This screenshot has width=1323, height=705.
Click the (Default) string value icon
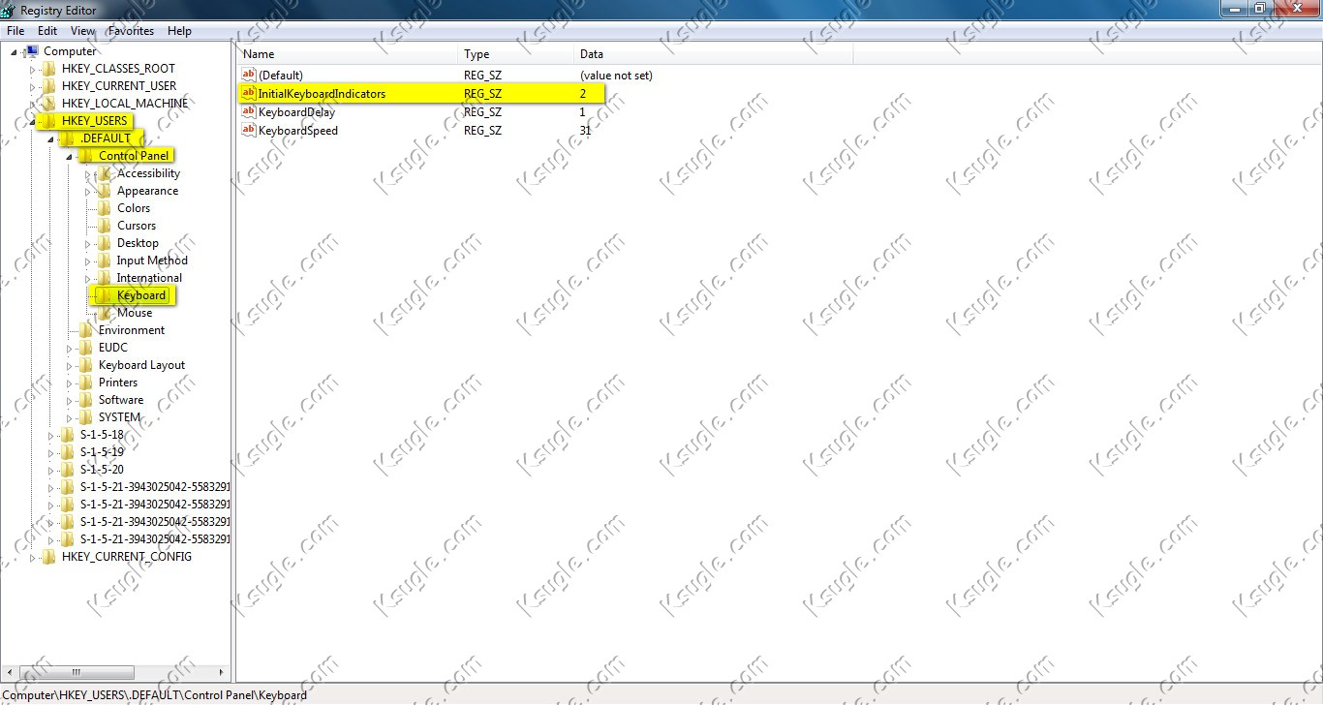pyautogui.click(x=249, y=75)
